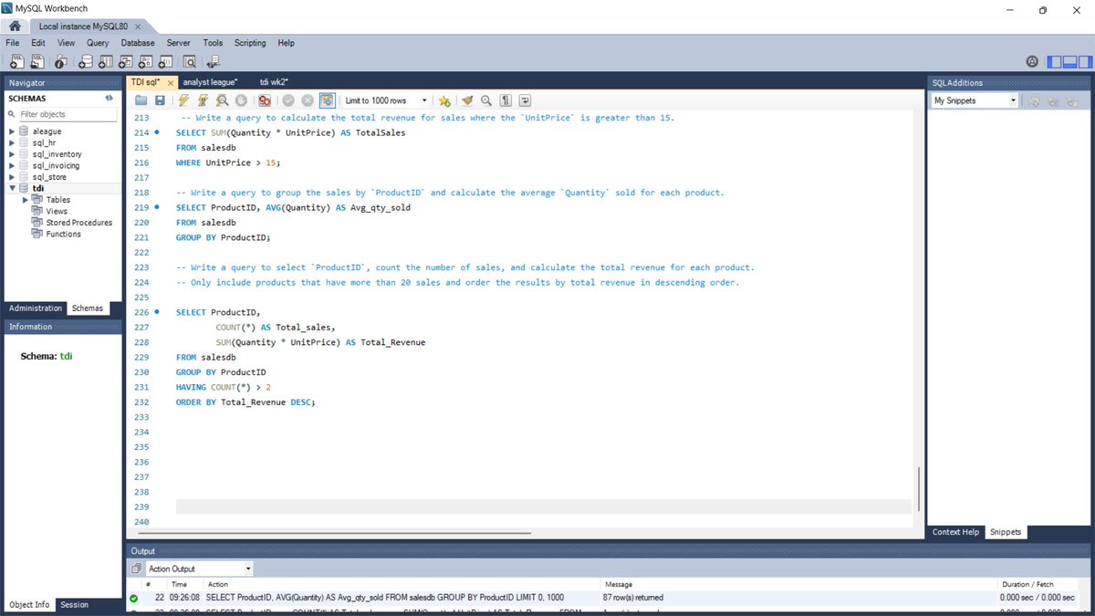The image size is (1095, 616).
Task: Run Explain on current statement icon
Action: click(x=222, y=100)
